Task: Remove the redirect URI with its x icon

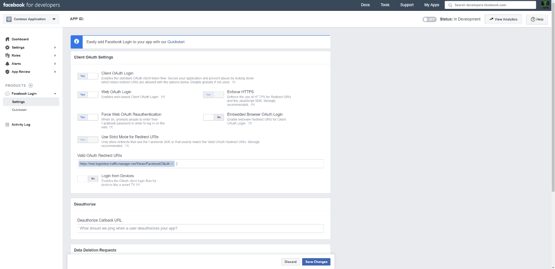Action: [x=172, y=164]
